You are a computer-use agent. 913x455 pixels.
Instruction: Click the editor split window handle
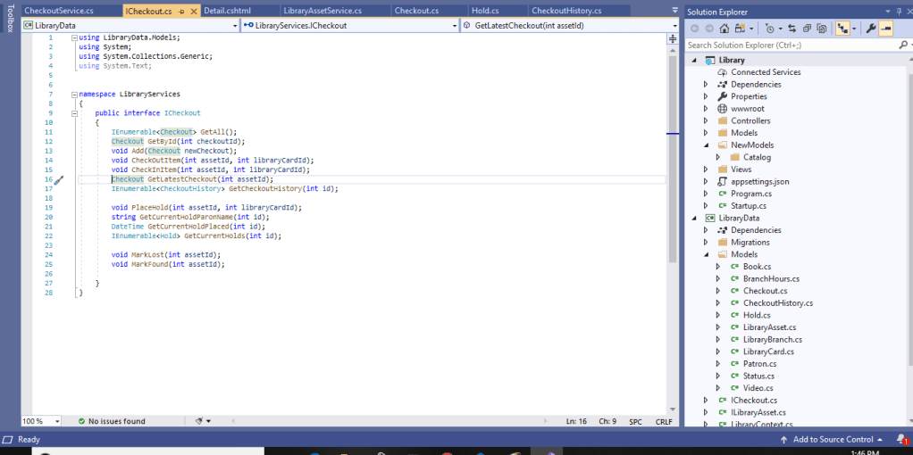[672, 38]
